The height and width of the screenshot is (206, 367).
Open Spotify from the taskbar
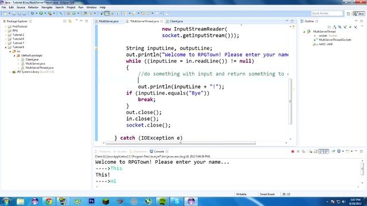point(162,201)
